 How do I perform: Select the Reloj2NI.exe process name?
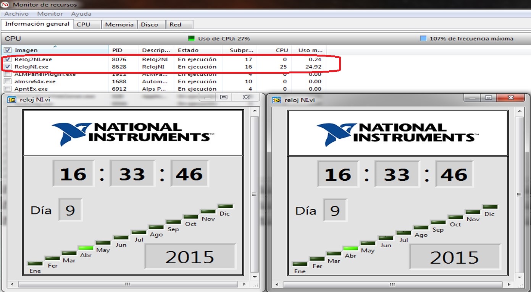coord(33,60)
